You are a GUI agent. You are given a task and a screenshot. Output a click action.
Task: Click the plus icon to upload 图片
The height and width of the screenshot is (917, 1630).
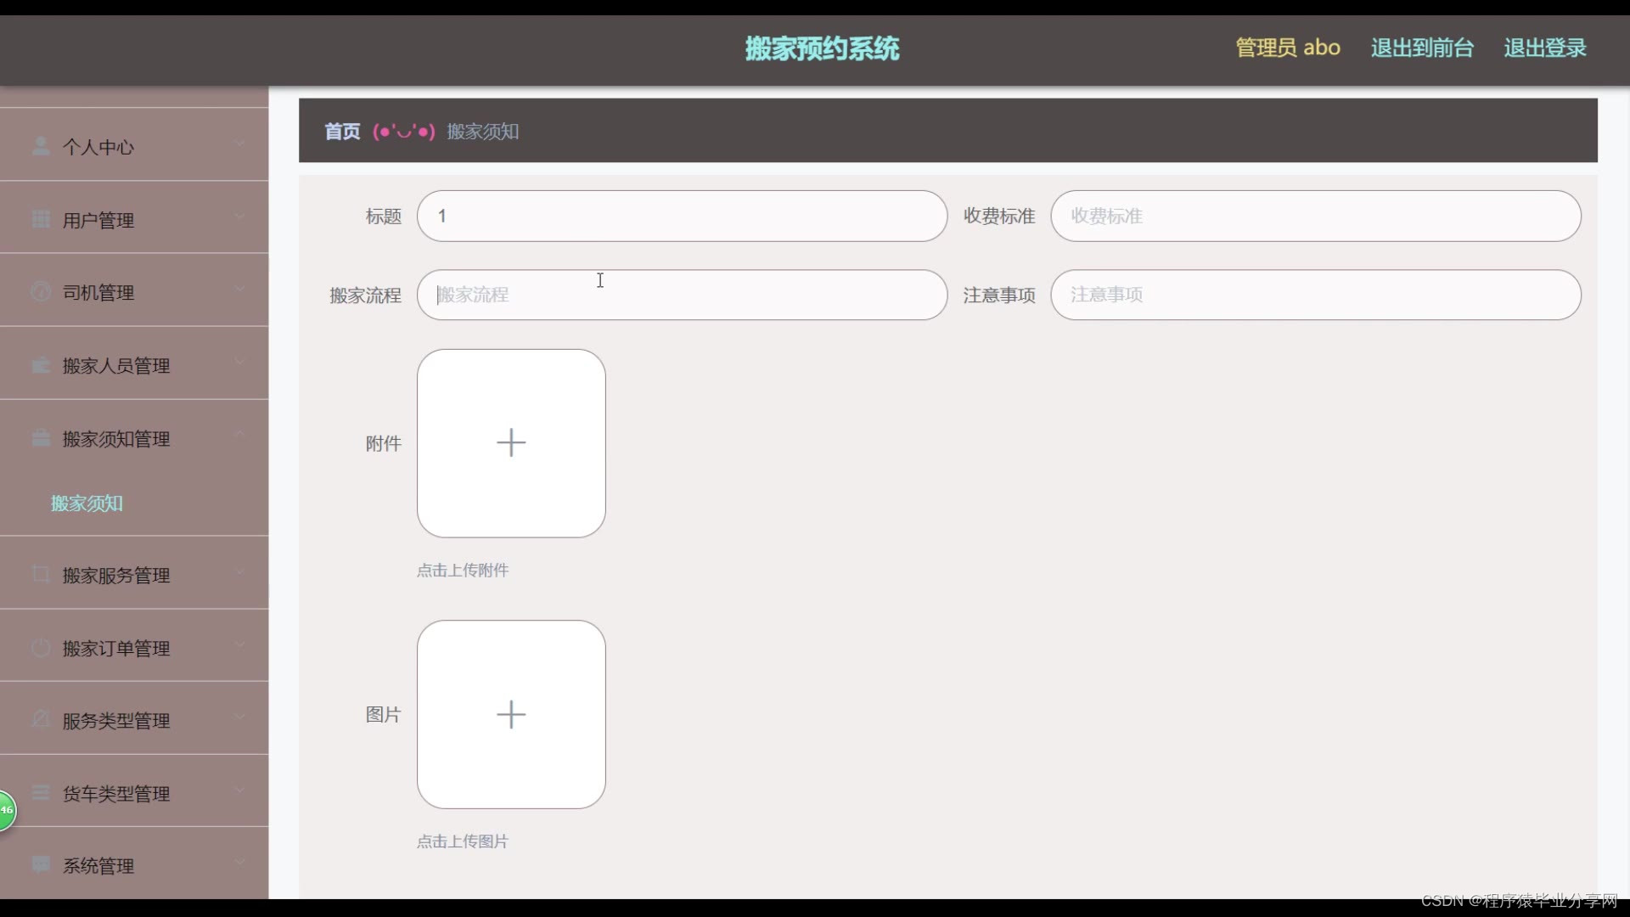(x=511, y=714)
